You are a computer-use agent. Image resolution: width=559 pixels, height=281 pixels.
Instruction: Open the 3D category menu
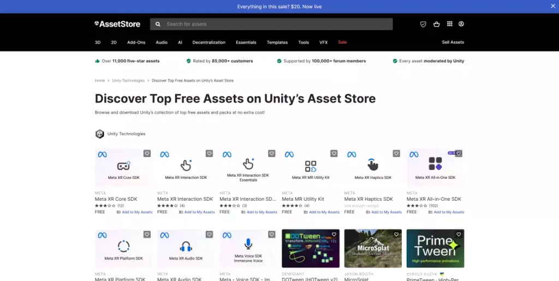coord(98,43)
